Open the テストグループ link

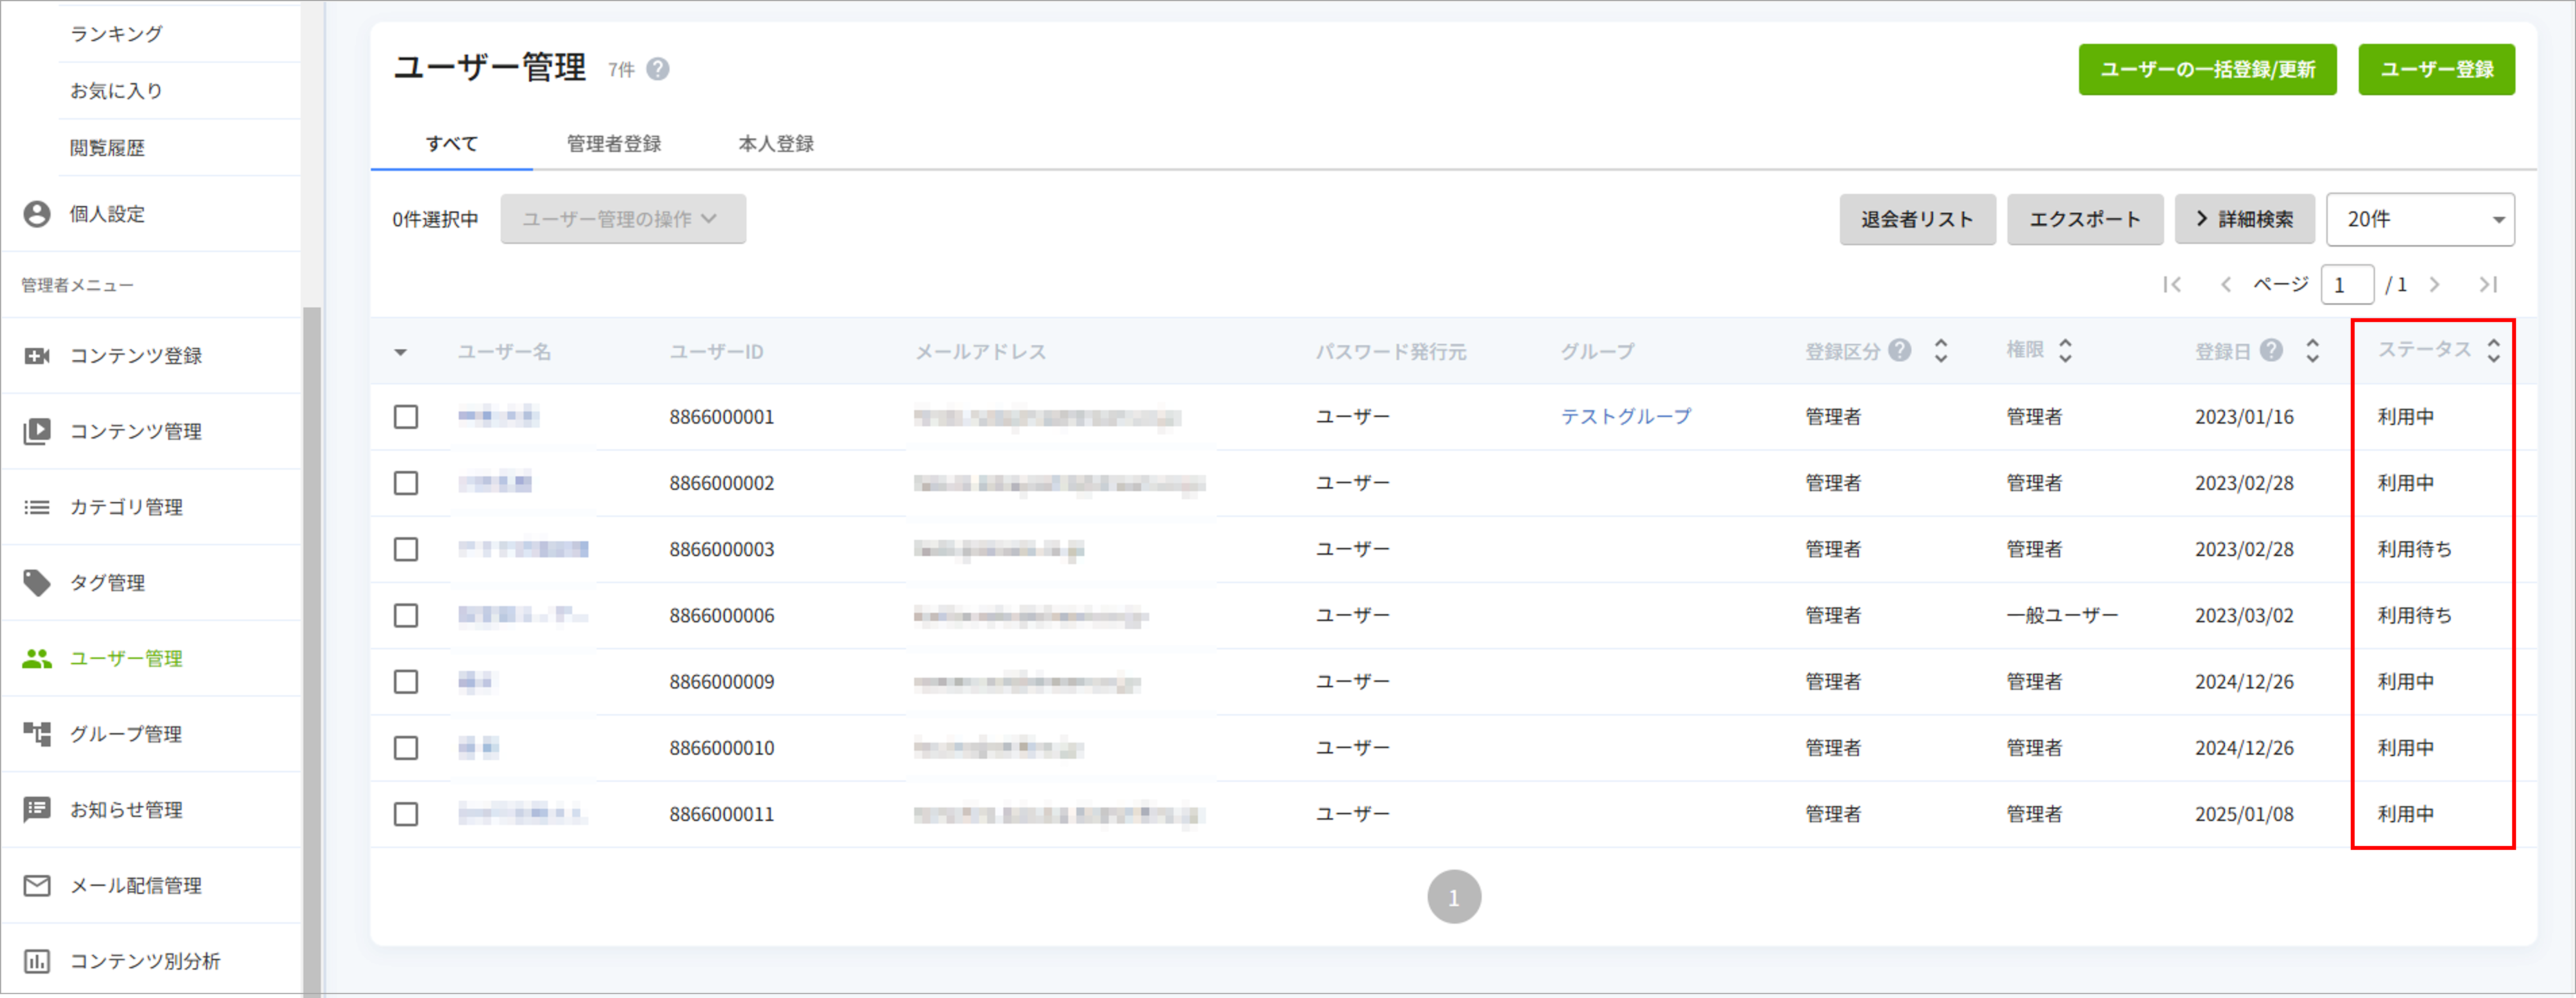coord(1626,416)
